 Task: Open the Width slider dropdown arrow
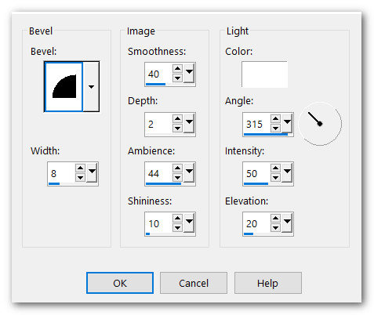[92, 172]
